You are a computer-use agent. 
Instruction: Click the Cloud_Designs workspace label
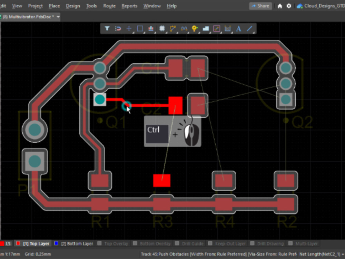click(324, 6)
